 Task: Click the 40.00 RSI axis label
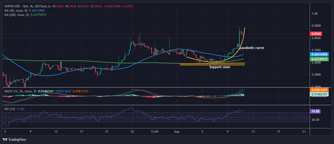click(316, 120)
